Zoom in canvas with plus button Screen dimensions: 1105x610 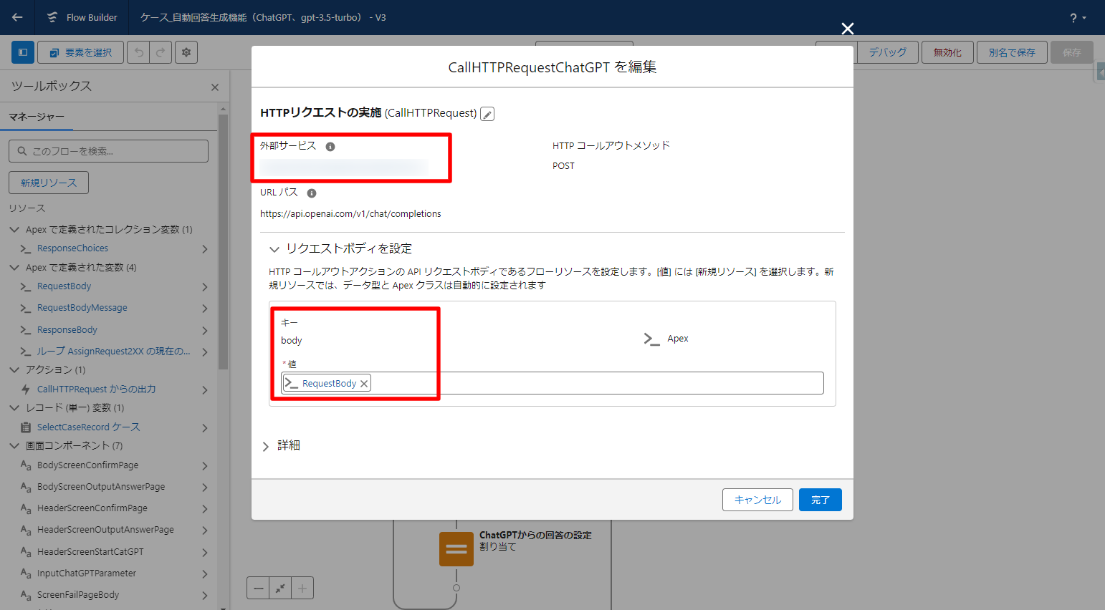302,589
